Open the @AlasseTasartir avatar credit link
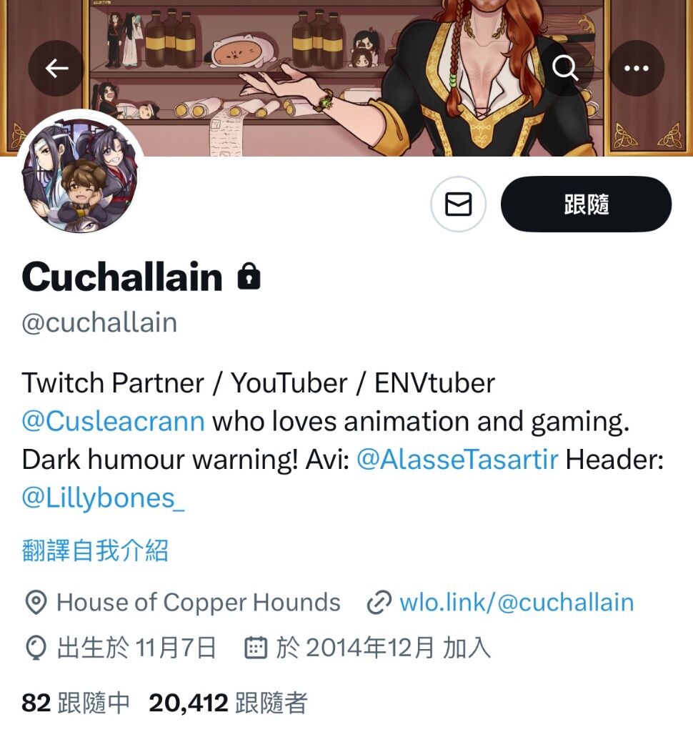 (457, 460)
